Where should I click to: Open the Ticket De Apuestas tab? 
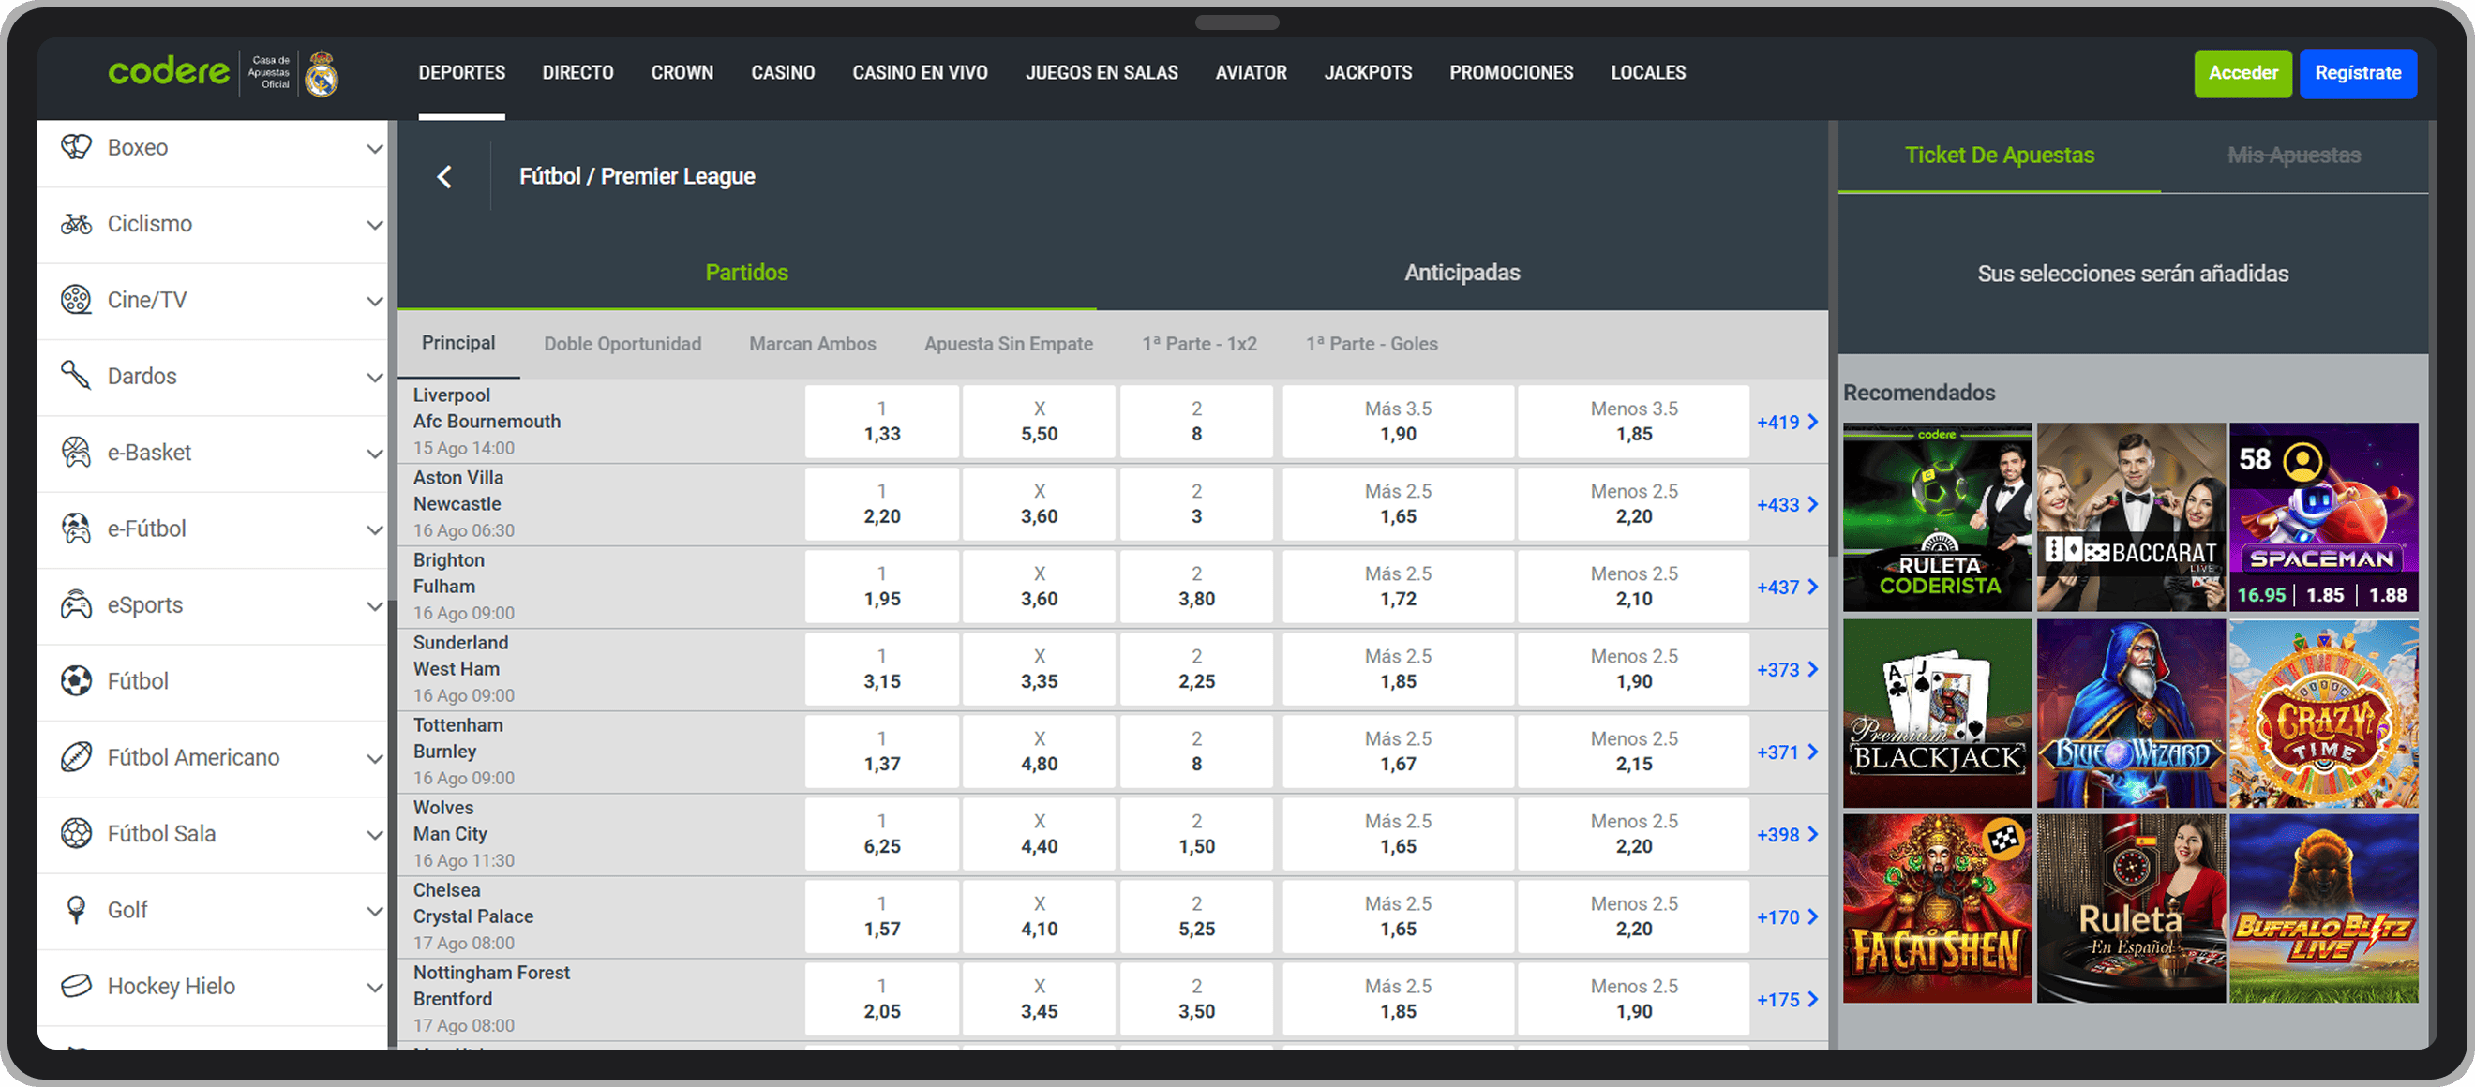[x=1999, y=156]
